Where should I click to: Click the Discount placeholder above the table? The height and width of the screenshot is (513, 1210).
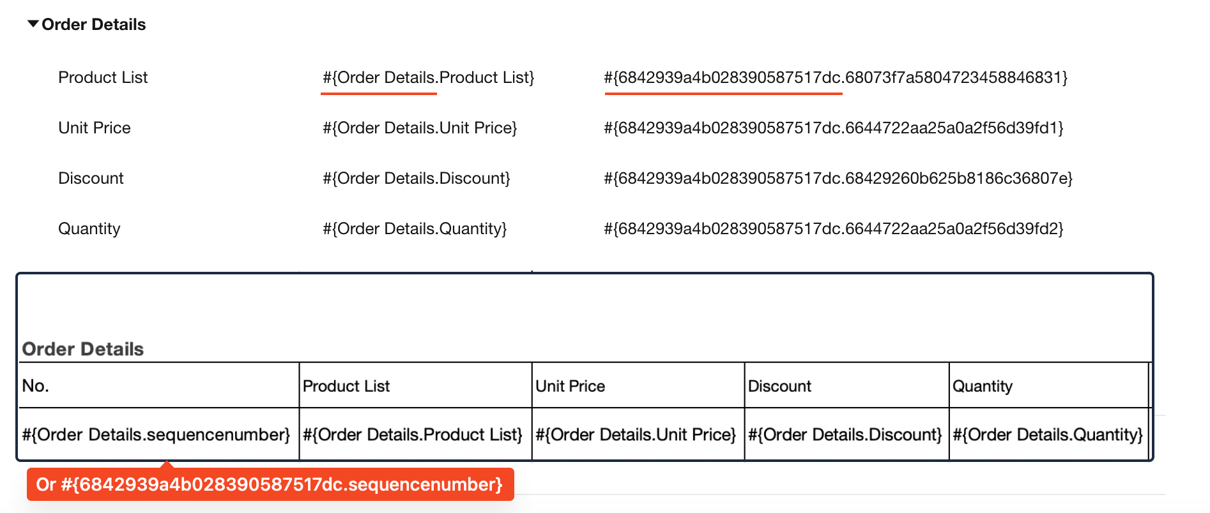pos(416,179)
